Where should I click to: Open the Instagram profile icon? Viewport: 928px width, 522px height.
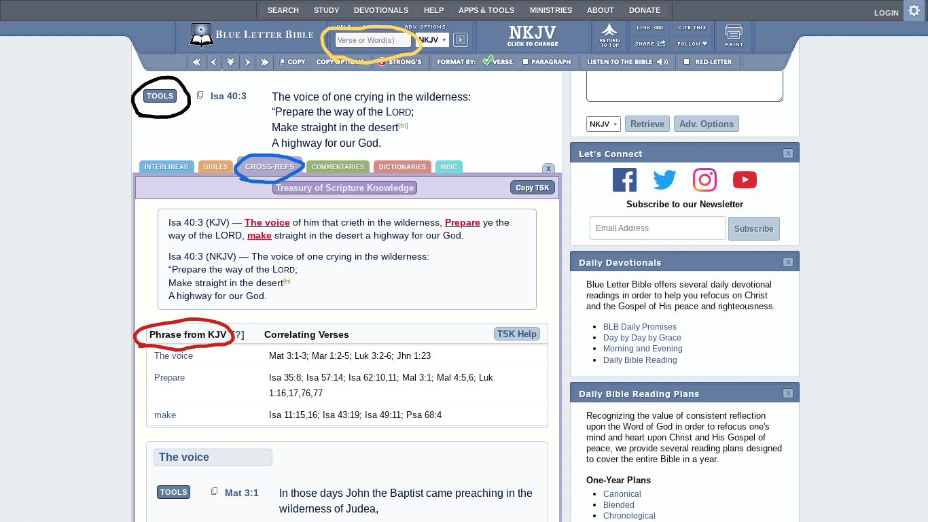click(x=704, y=180)
